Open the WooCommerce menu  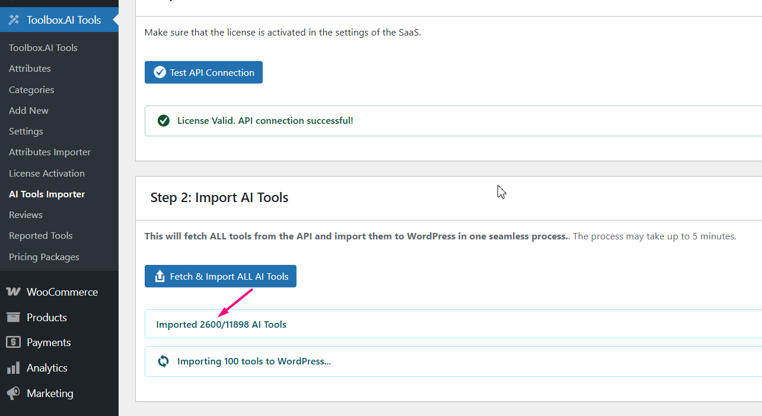[x=59, y=292]
